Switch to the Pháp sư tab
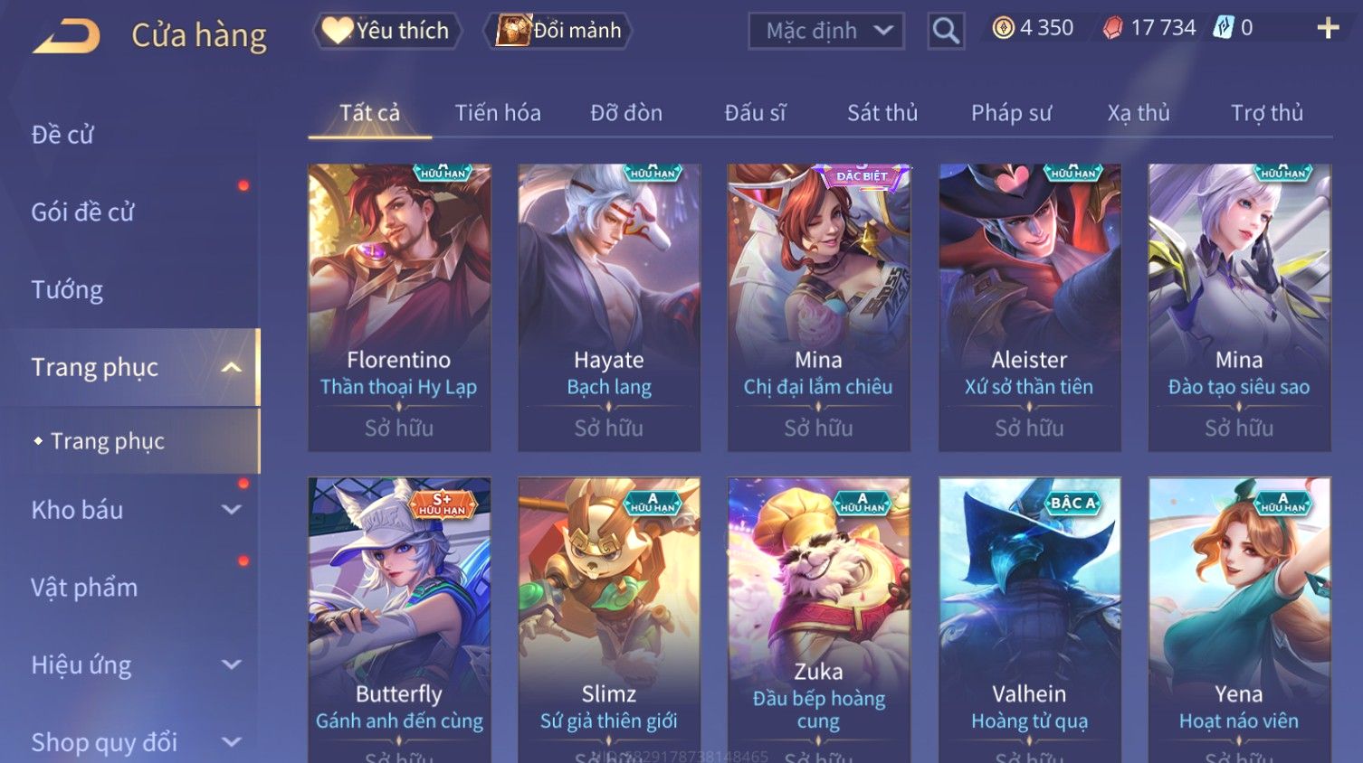 (1011, 113)
